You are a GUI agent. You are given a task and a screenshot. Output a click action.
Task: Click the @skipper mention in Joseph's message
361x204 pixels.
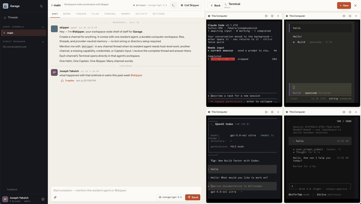[x=136, y=75]
